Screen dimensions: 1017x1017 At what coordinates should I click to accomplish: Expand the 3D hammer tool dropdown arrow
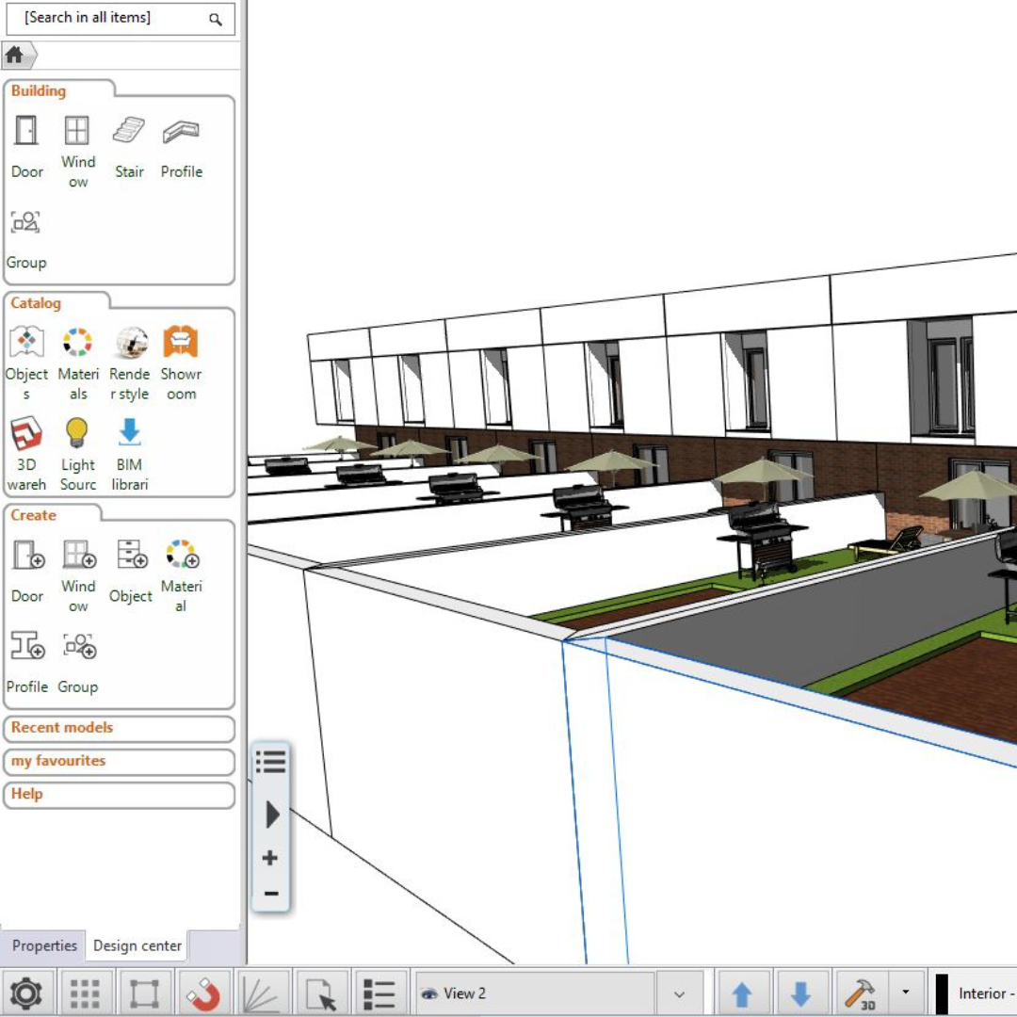pyautogui.click(x=905, y=993)
